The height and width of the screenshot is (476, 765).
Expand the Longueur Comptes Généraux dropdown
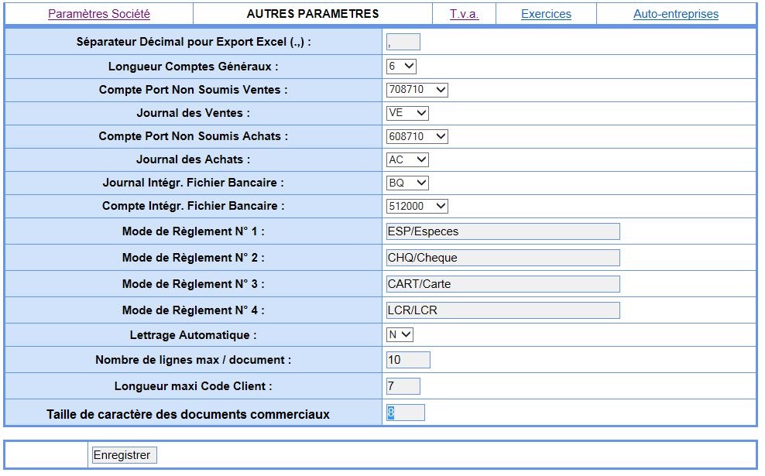[402, 67]
